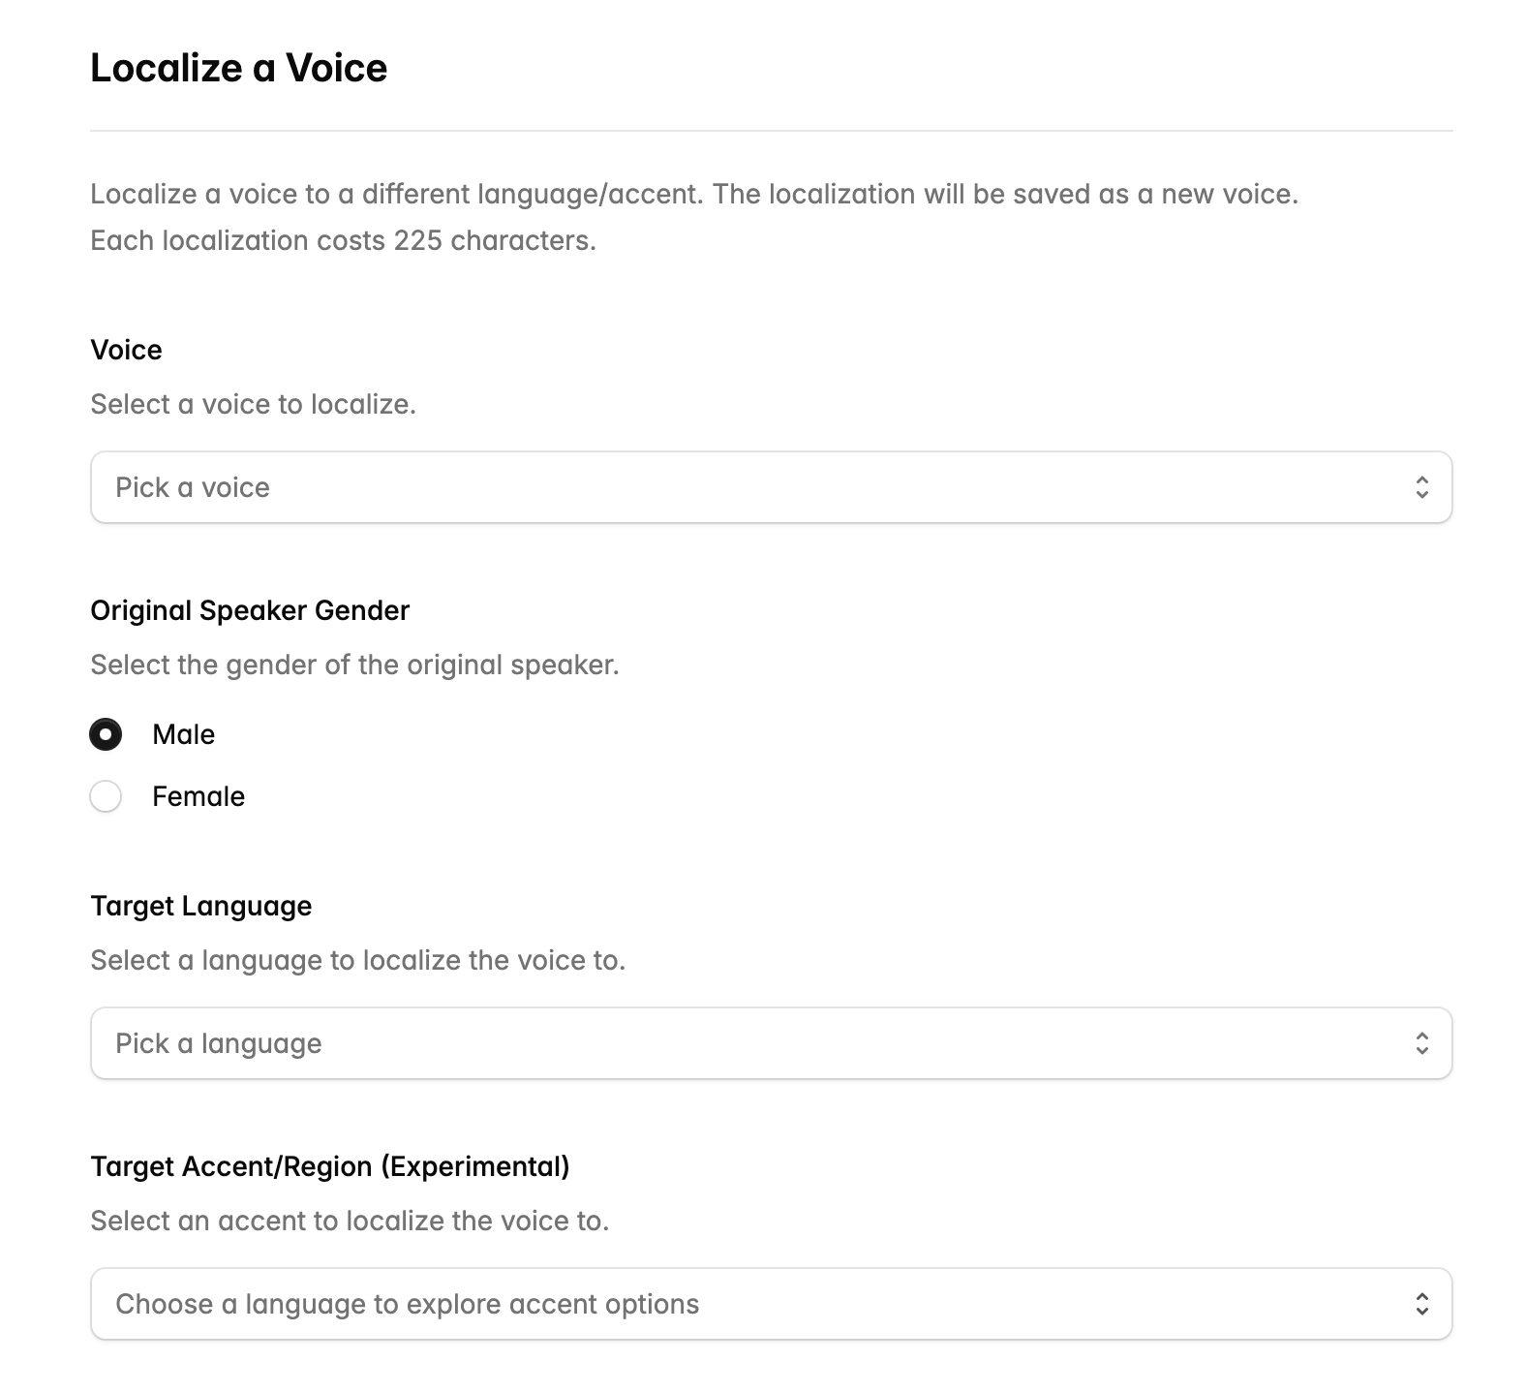Viewport: 1526px width, 1393px height.
Task: Select the Female radio button
Action: click(x=106, y=796)
